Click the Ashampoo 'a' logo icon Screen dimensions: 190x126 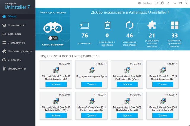pos(156,3)
